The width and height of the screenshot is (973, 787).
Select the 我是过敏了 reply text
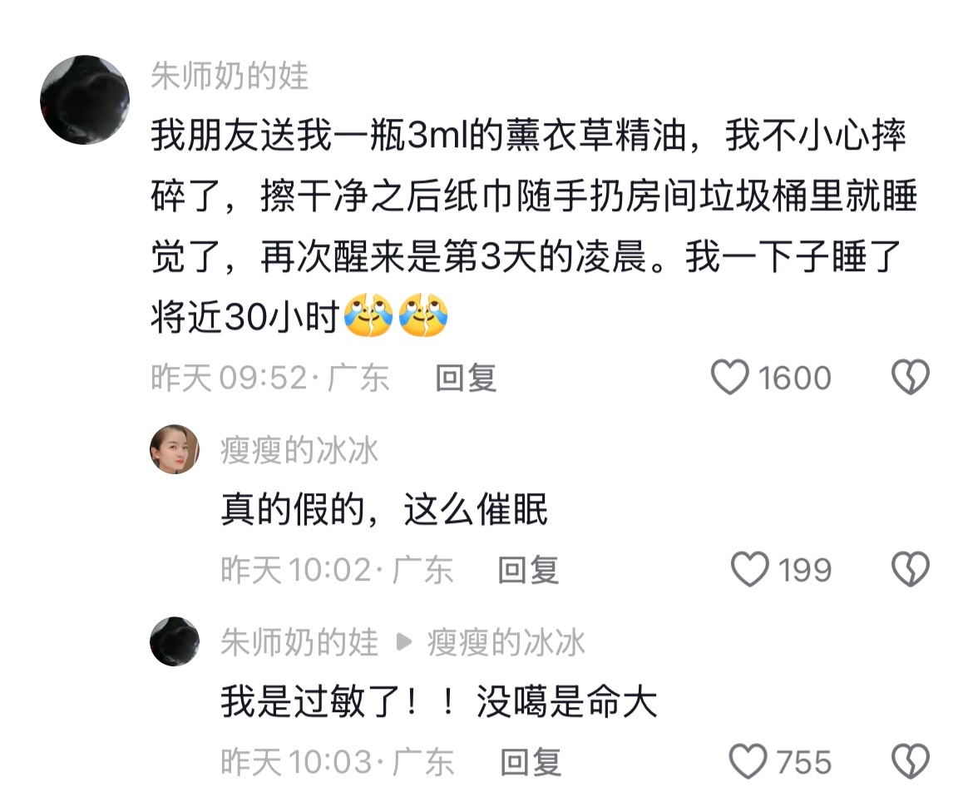coord(439,702)
